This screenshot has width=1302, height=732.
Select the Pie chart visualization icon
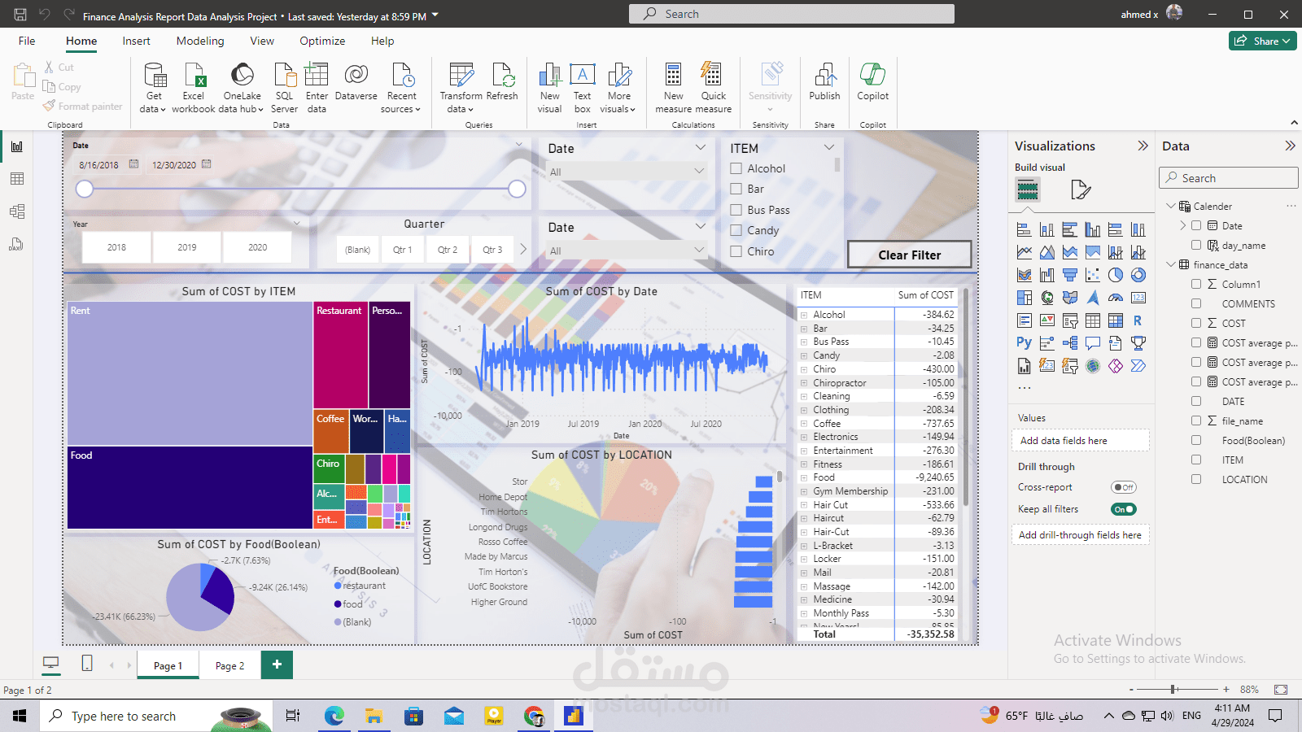[1116, 274]
